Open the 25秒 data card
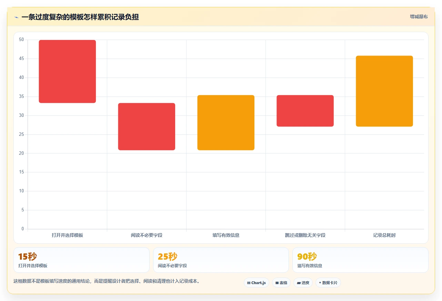This screenshot has width=442, height=301. 221,260
